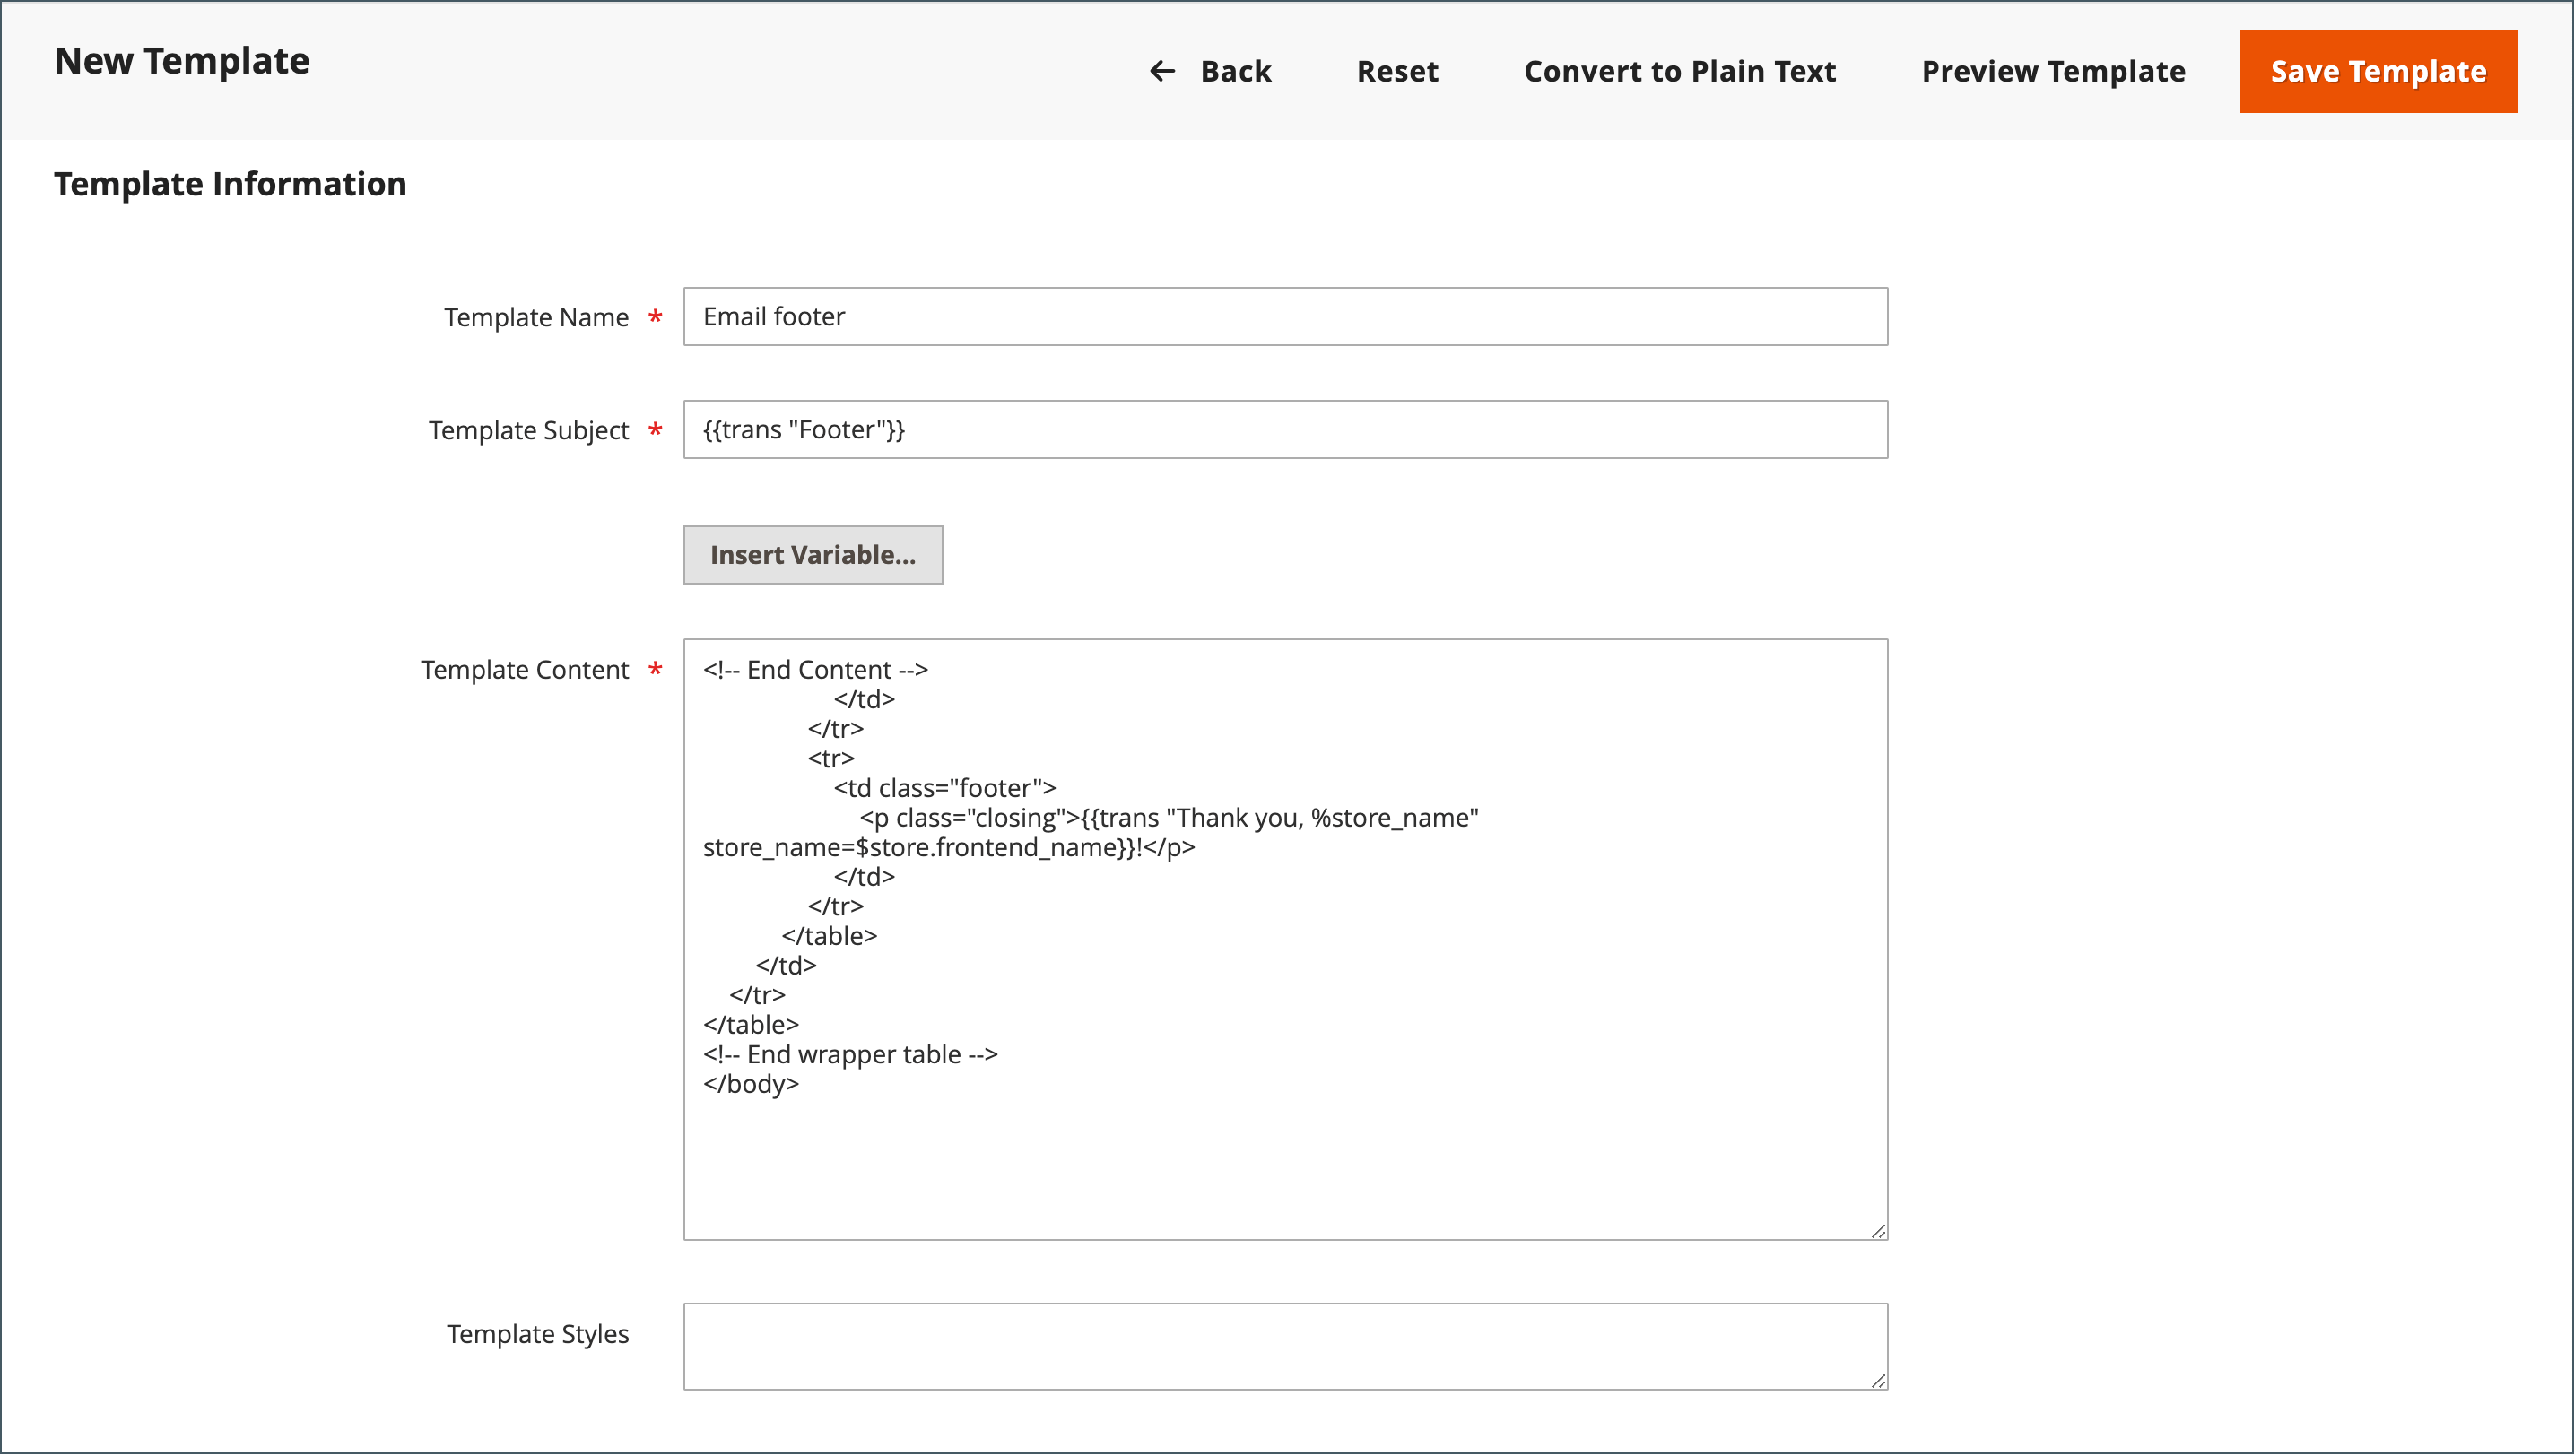Convert template to plain text
This screenshot has height=1456, width=2574.
pyautogui.click(x=1680, y=71)
